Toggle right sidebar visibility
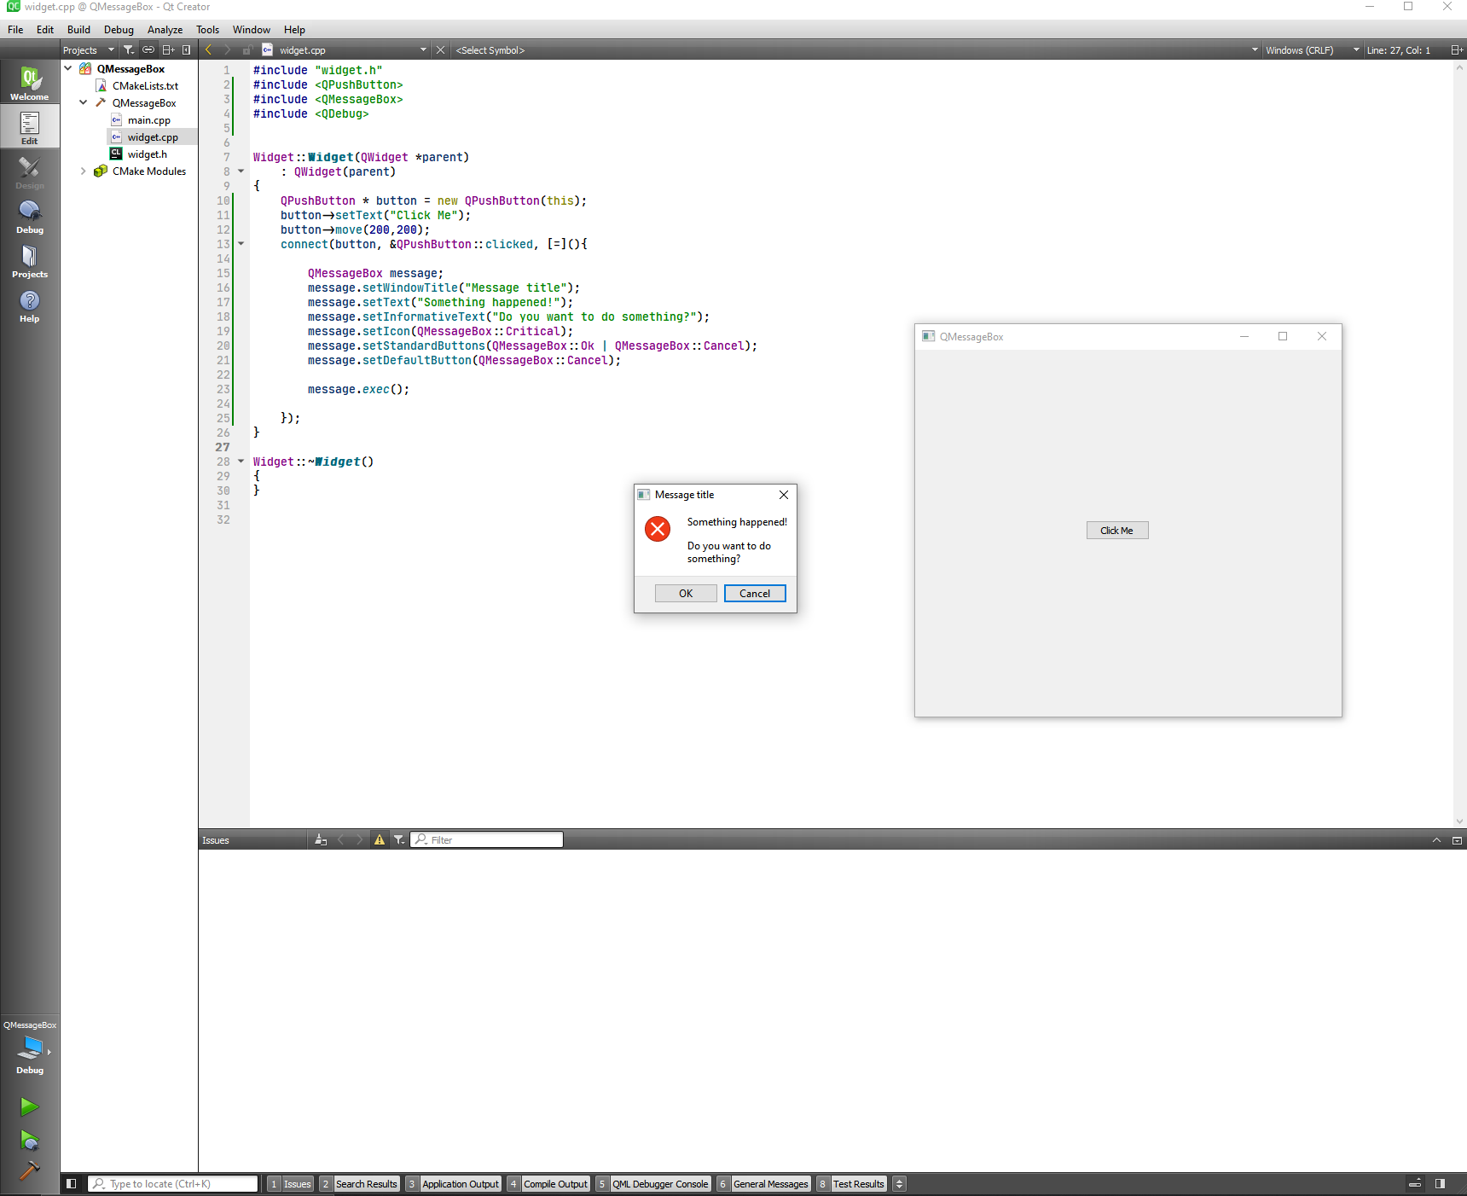 click(1440, 1183)
